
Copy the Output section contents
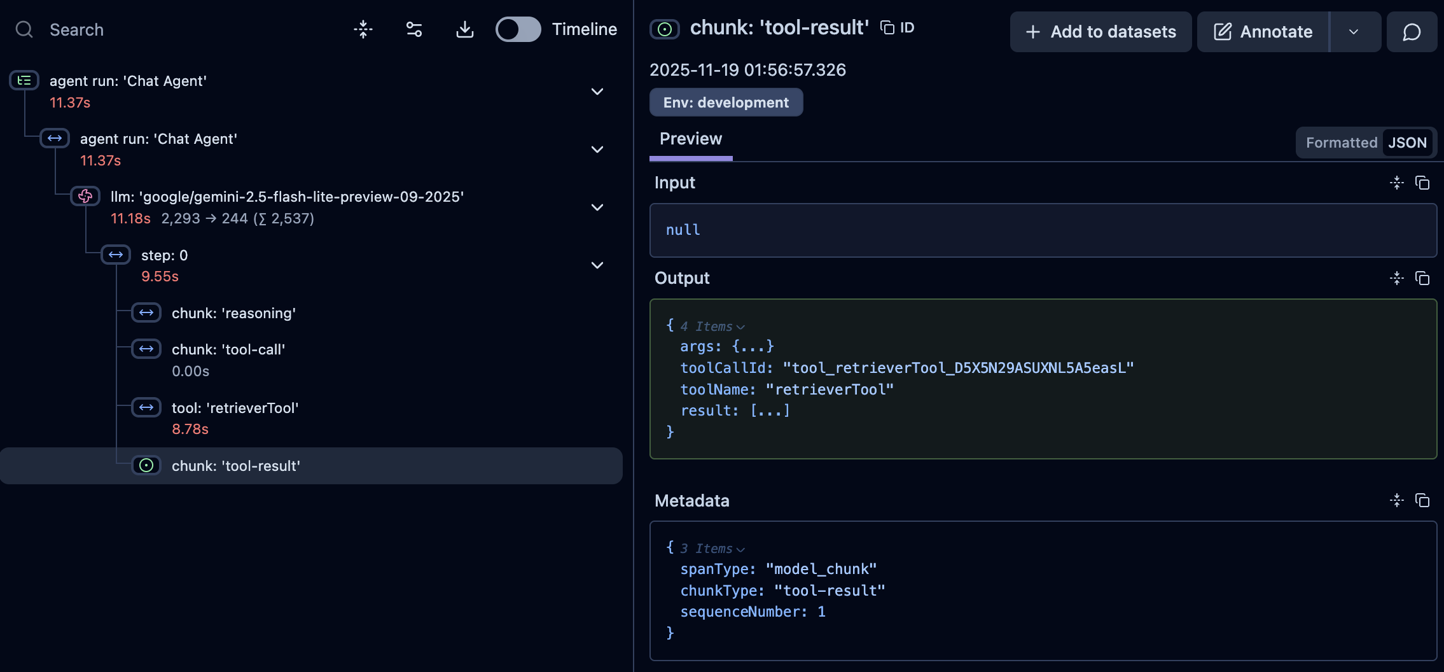point(1422,278)
